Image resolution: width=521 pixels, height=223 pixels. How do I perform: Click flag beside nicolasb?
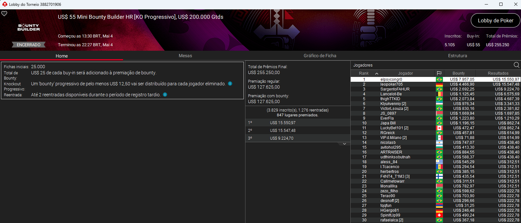(x=439, y=143)
